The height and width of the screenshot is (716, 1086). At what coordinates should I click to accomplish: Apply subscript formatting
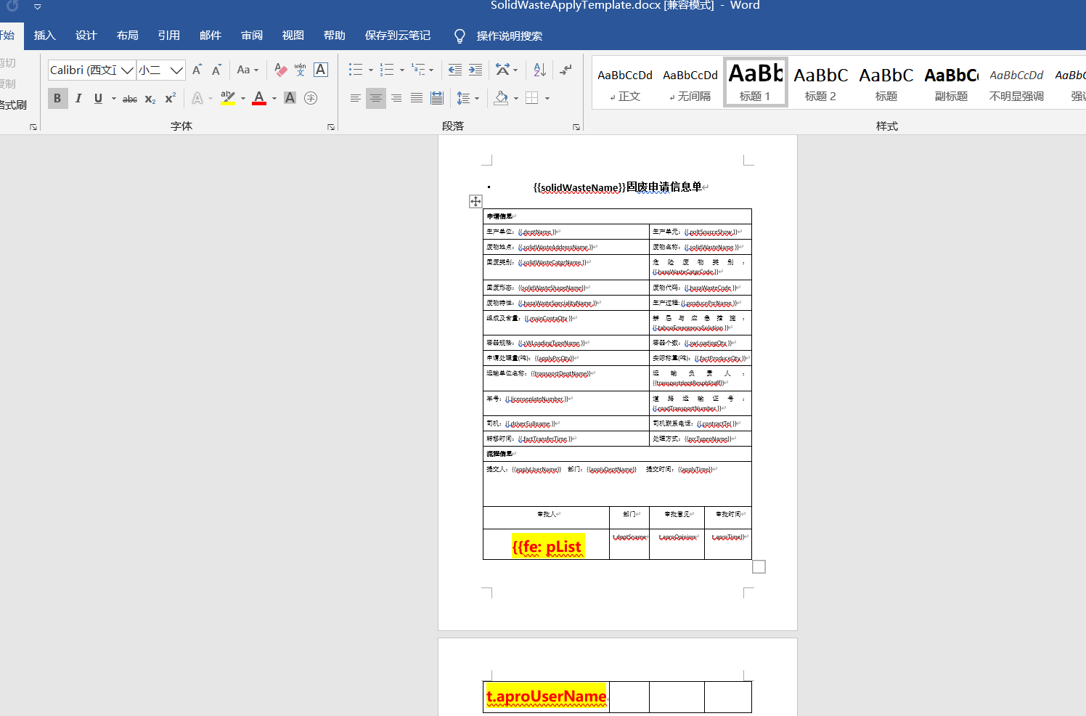pos(150,98)
